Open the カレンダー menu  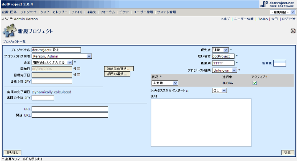[x=60, y=12]
